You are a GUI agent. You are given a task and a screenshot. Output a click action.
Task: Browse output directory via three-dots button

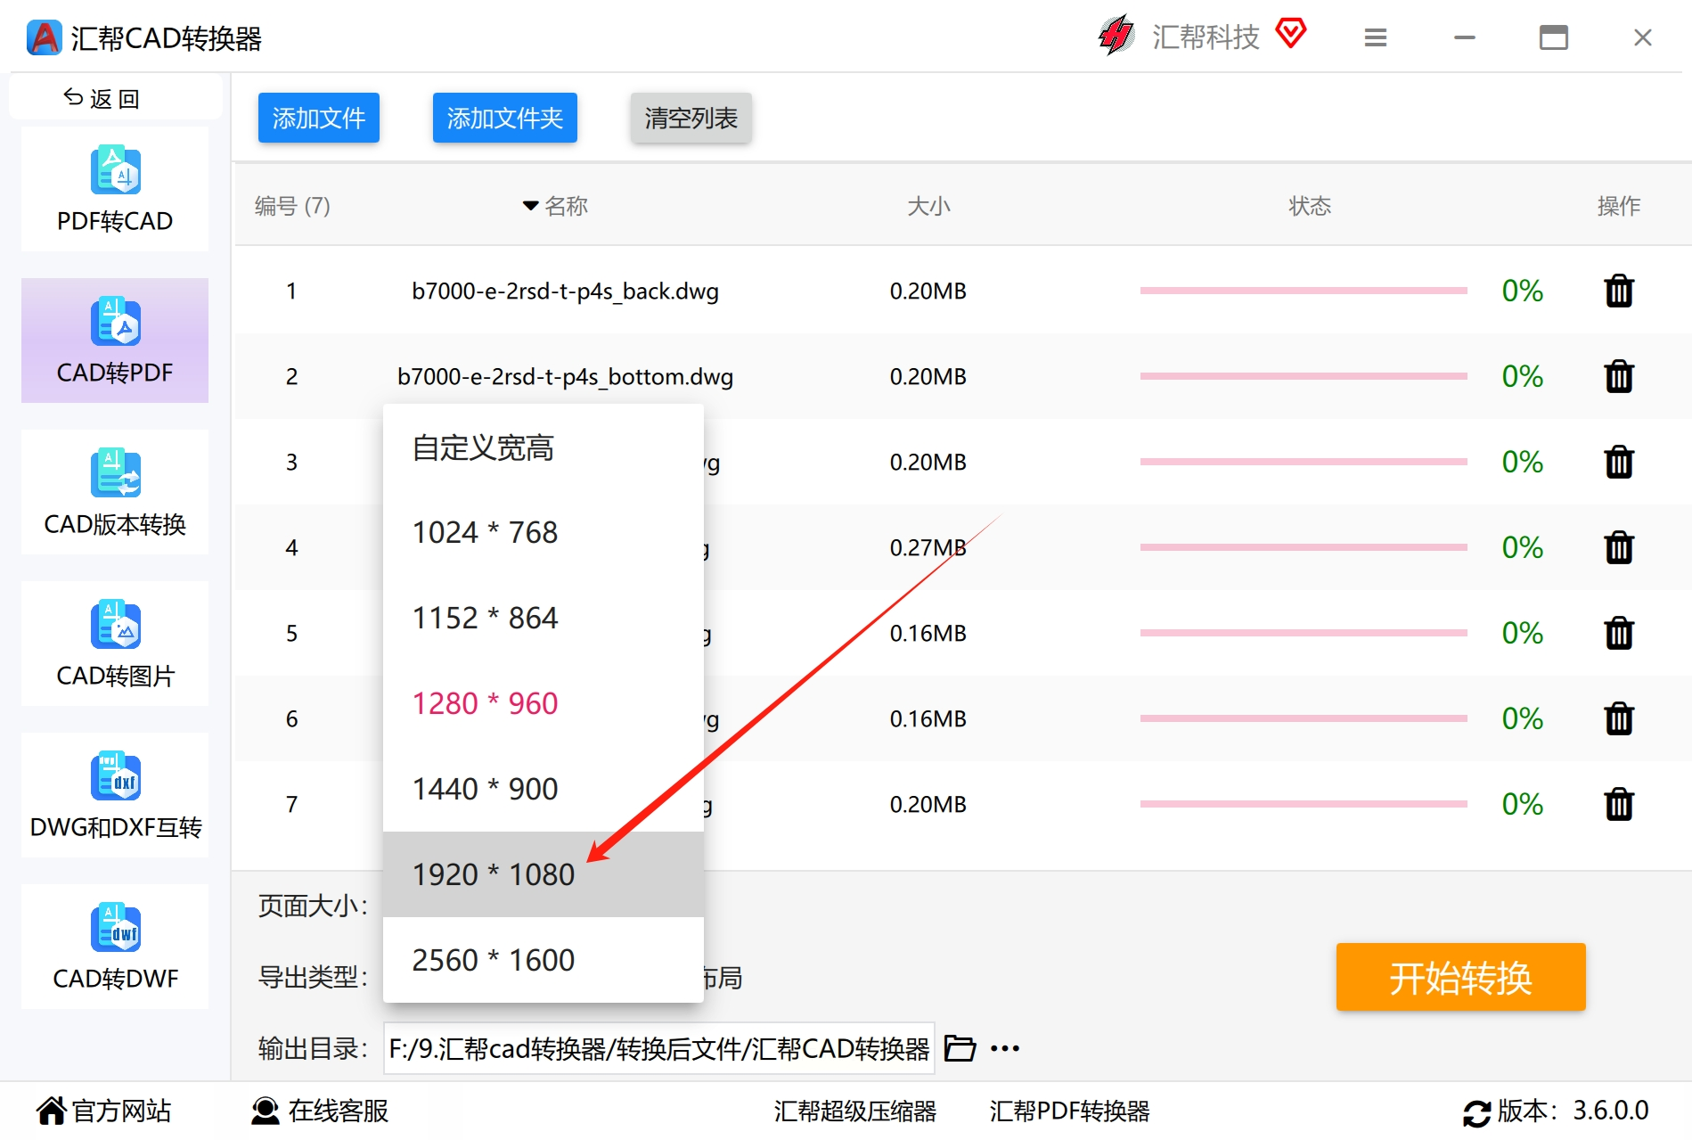(1005, 1048)
